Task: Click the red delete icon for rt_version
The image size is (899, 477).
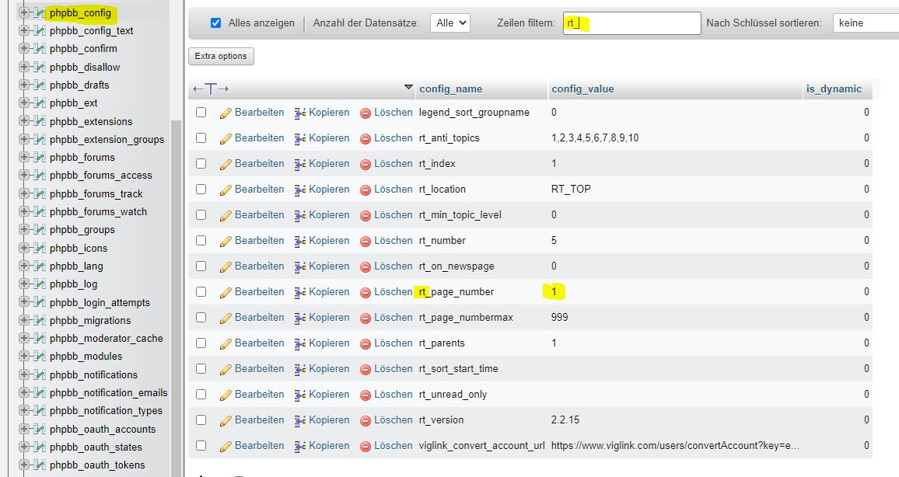Action: click(366, 420)
